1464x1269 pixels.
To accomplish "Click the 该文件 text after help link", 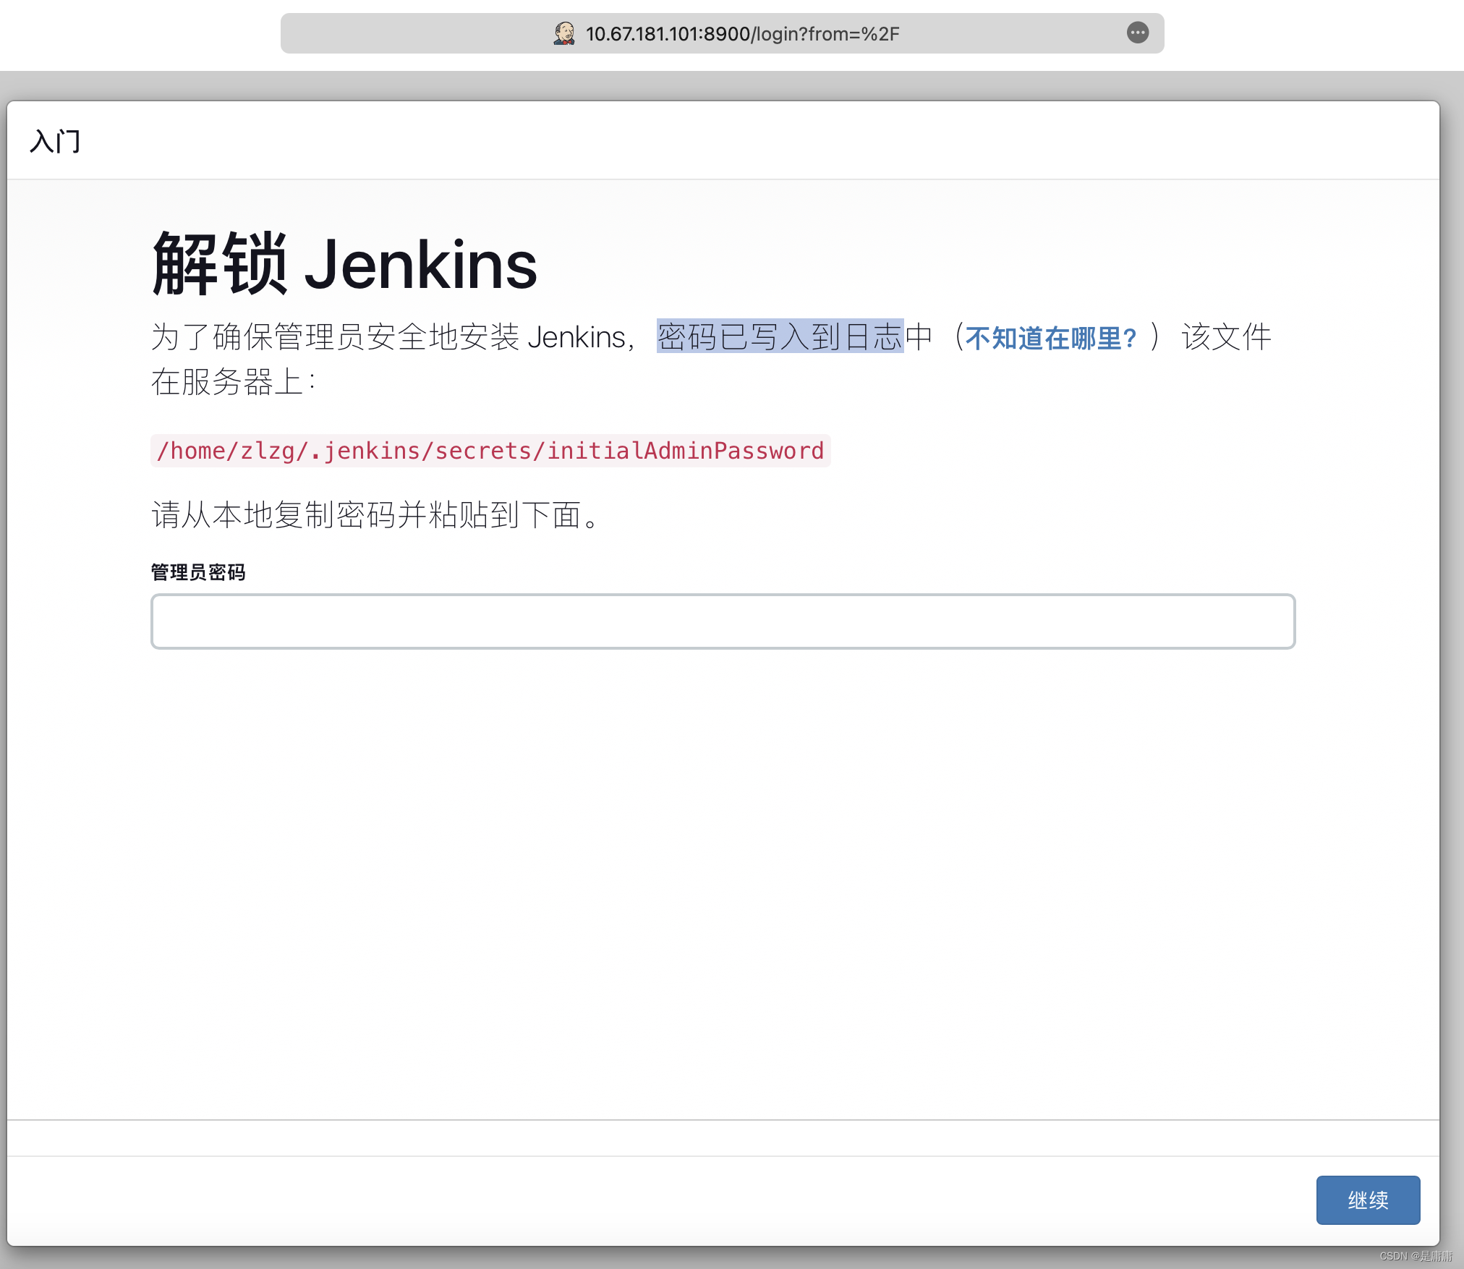I will (1225, 337).
